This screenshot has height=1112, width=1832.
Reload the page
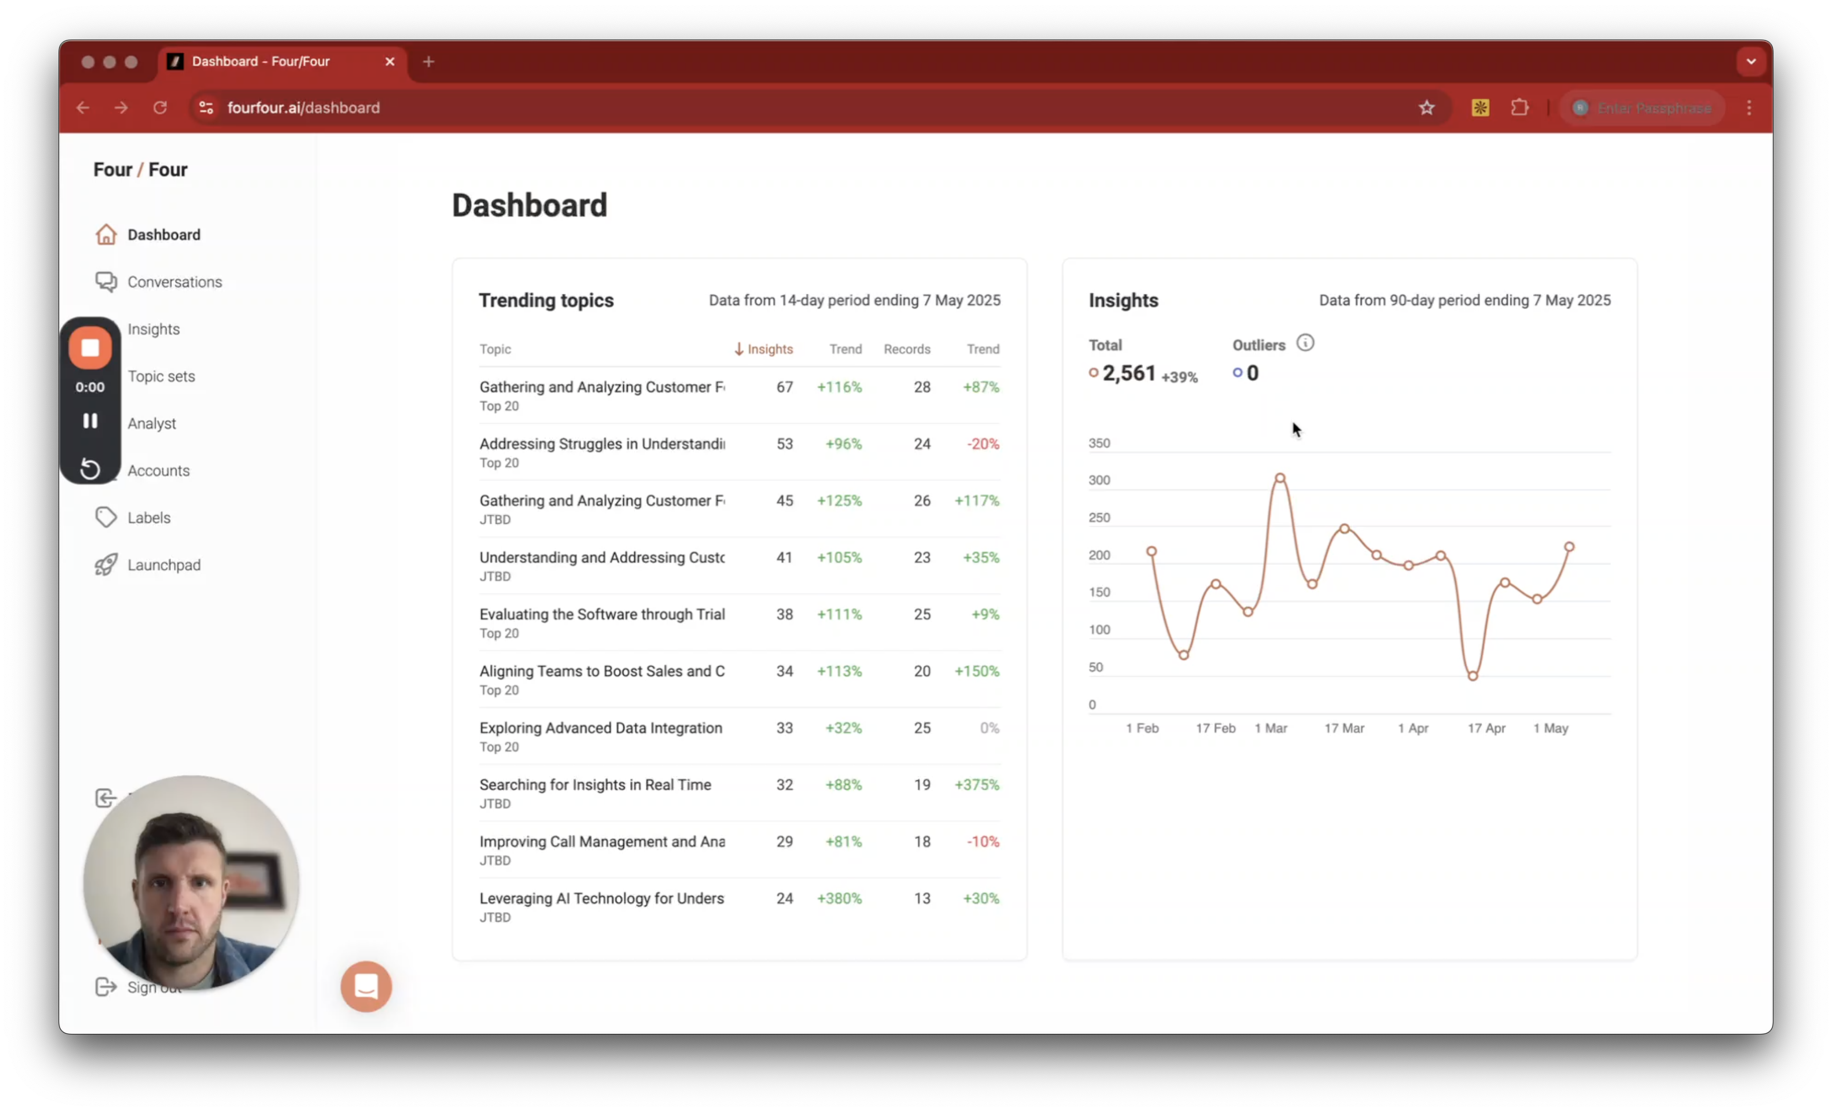pyautogui.click(x=160, y=108)
